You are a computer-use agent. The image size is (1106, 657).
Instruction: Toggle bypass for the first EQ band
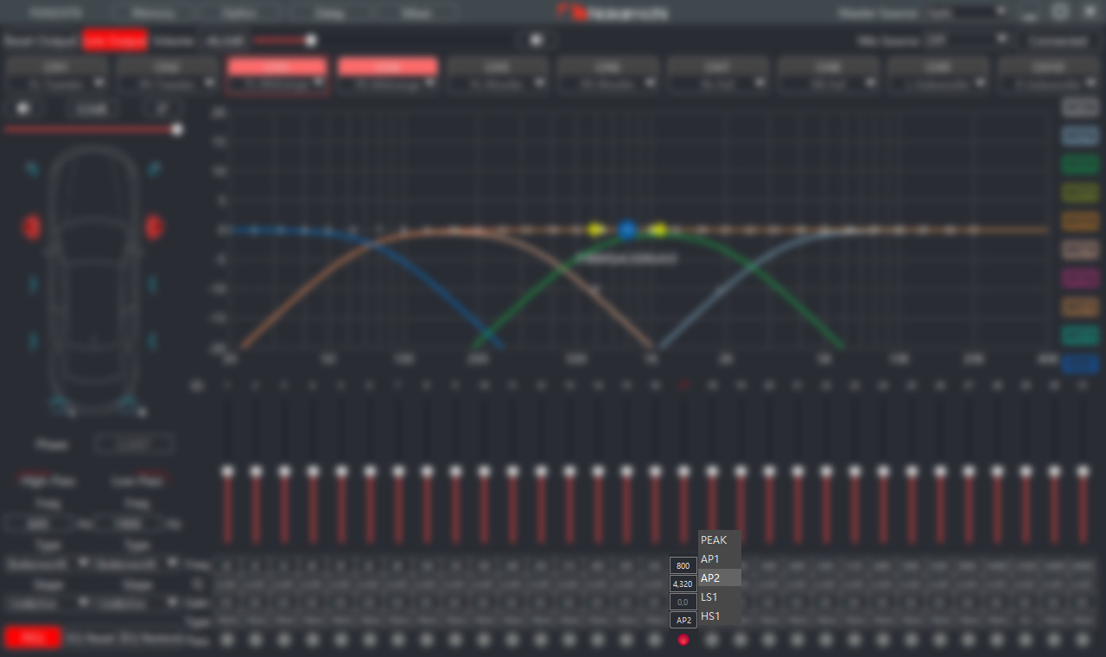[x=227, y=641]
